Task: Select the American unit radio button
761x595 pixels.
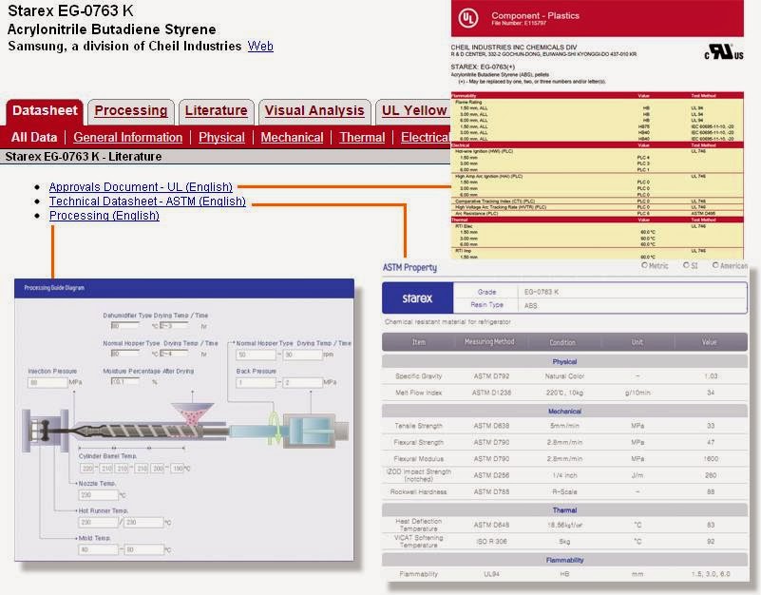Action: click(x=715, y=265)
